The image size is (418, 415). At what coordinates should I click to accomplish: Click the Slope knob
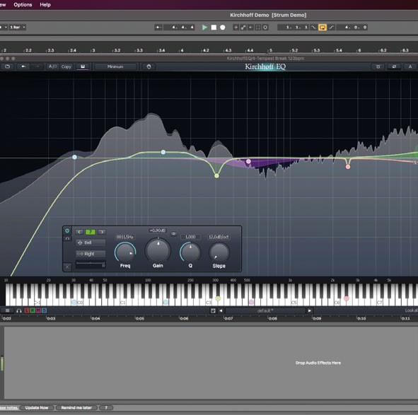coord(219,252)
